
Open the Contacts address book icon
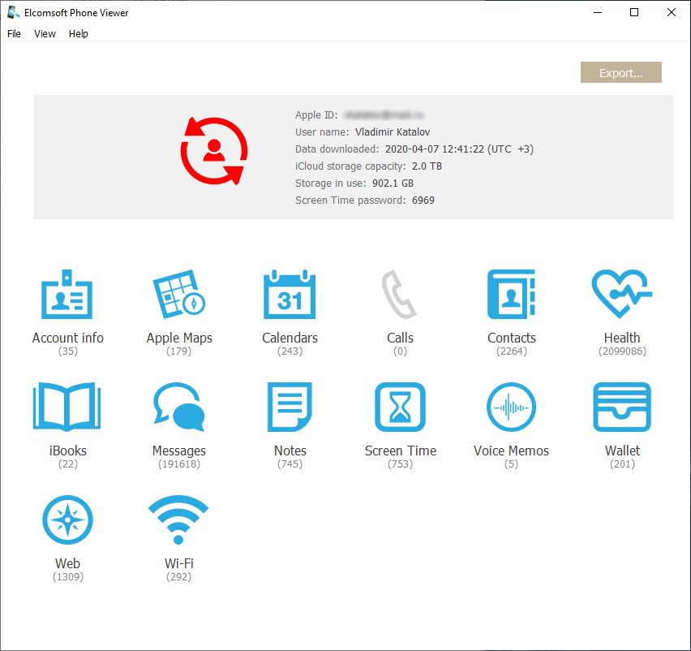click(x=511, y=295)
